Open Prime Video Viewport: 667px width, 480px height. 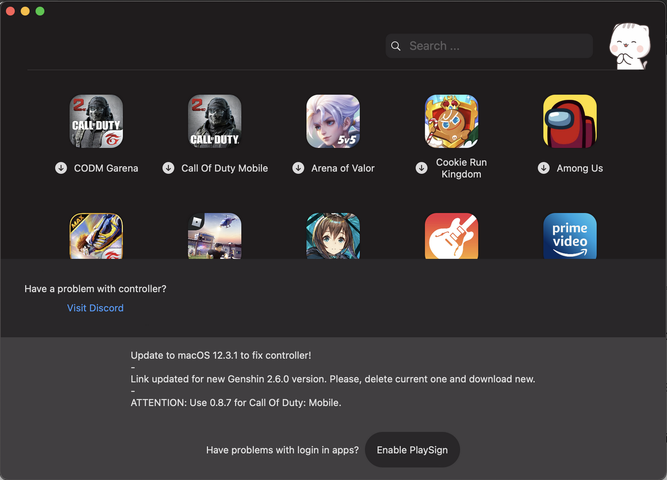pyautogui.click(x=570, y=236)
